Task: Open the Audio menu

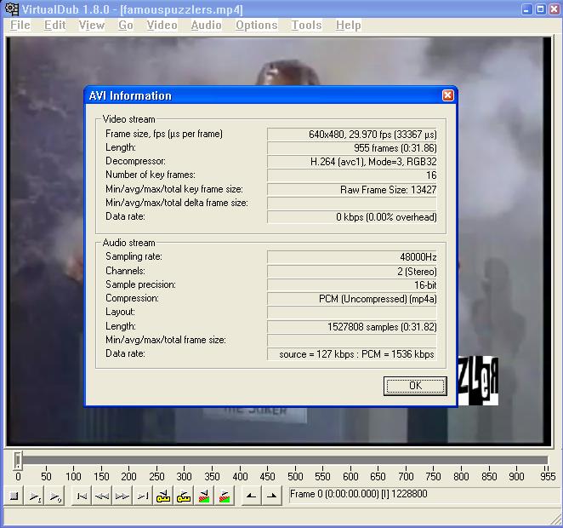Action: [x=206, y=26]
